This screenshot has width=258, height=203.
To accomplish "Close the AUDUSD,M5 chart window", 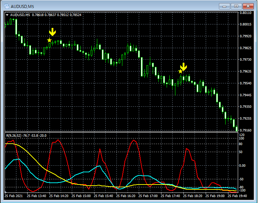I will (248, 6).
